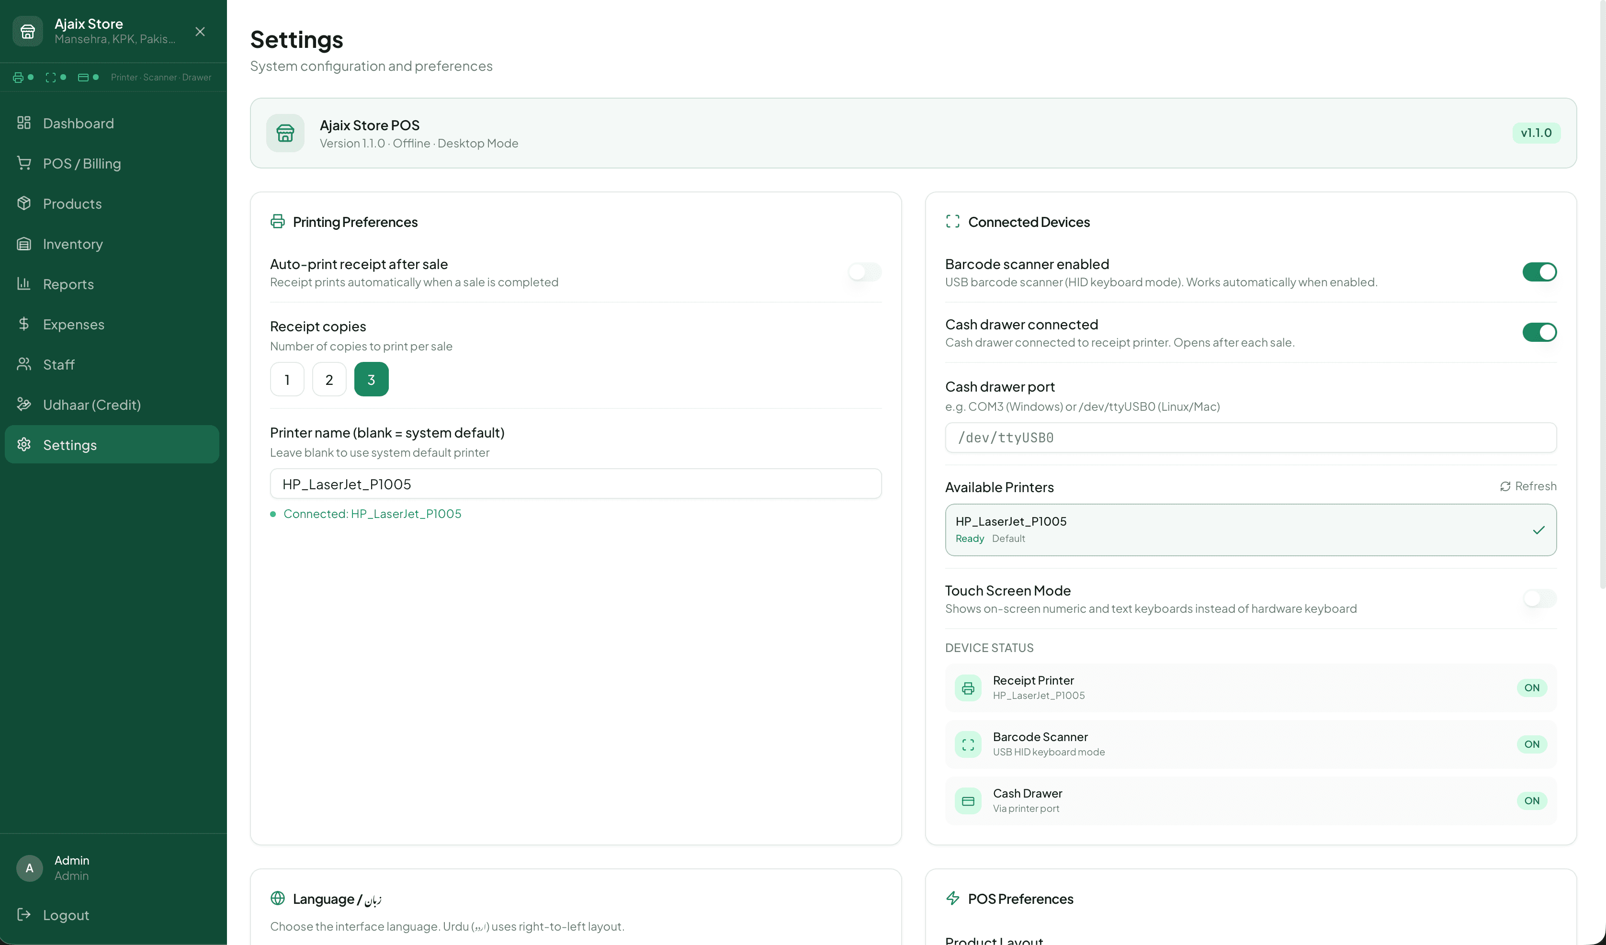Turn off Cash drawer connected
1606x945 pixels.
[x=1539, y=332]
